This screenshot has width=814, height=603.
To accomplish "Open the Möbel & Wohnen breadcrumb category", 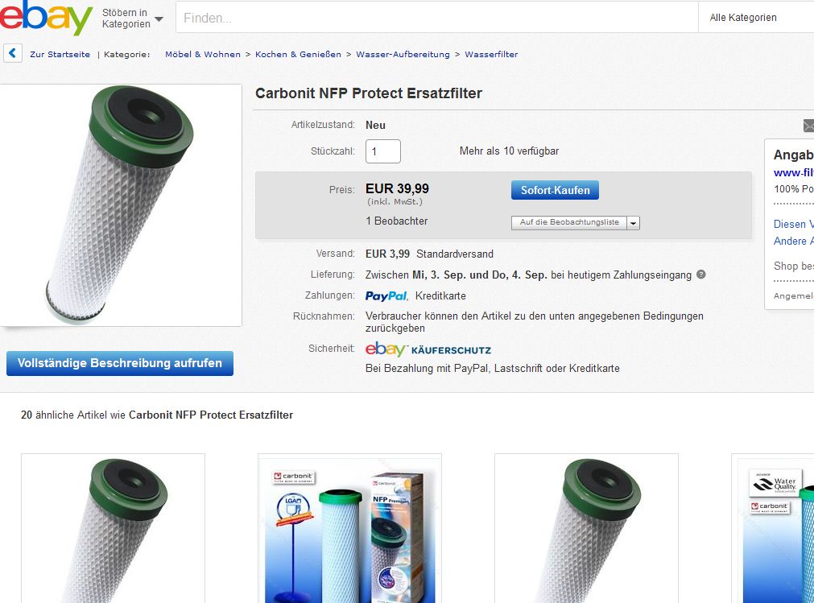I will click(203, 55).
